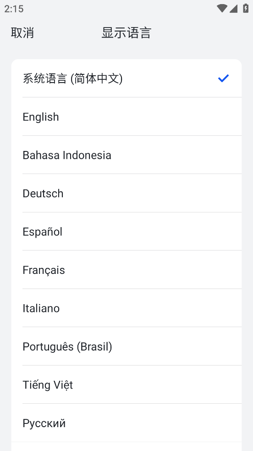Tap the empty row area right of Deutsch

coord(152,193)
